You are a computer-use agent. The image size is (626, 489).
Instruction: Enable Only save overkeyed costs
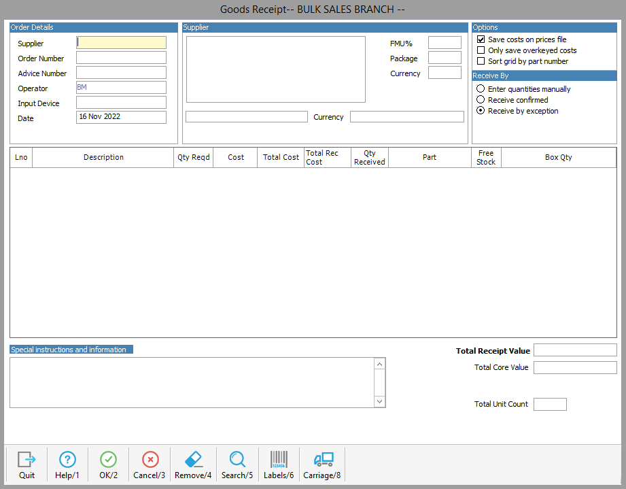click(x=481, y=50)
